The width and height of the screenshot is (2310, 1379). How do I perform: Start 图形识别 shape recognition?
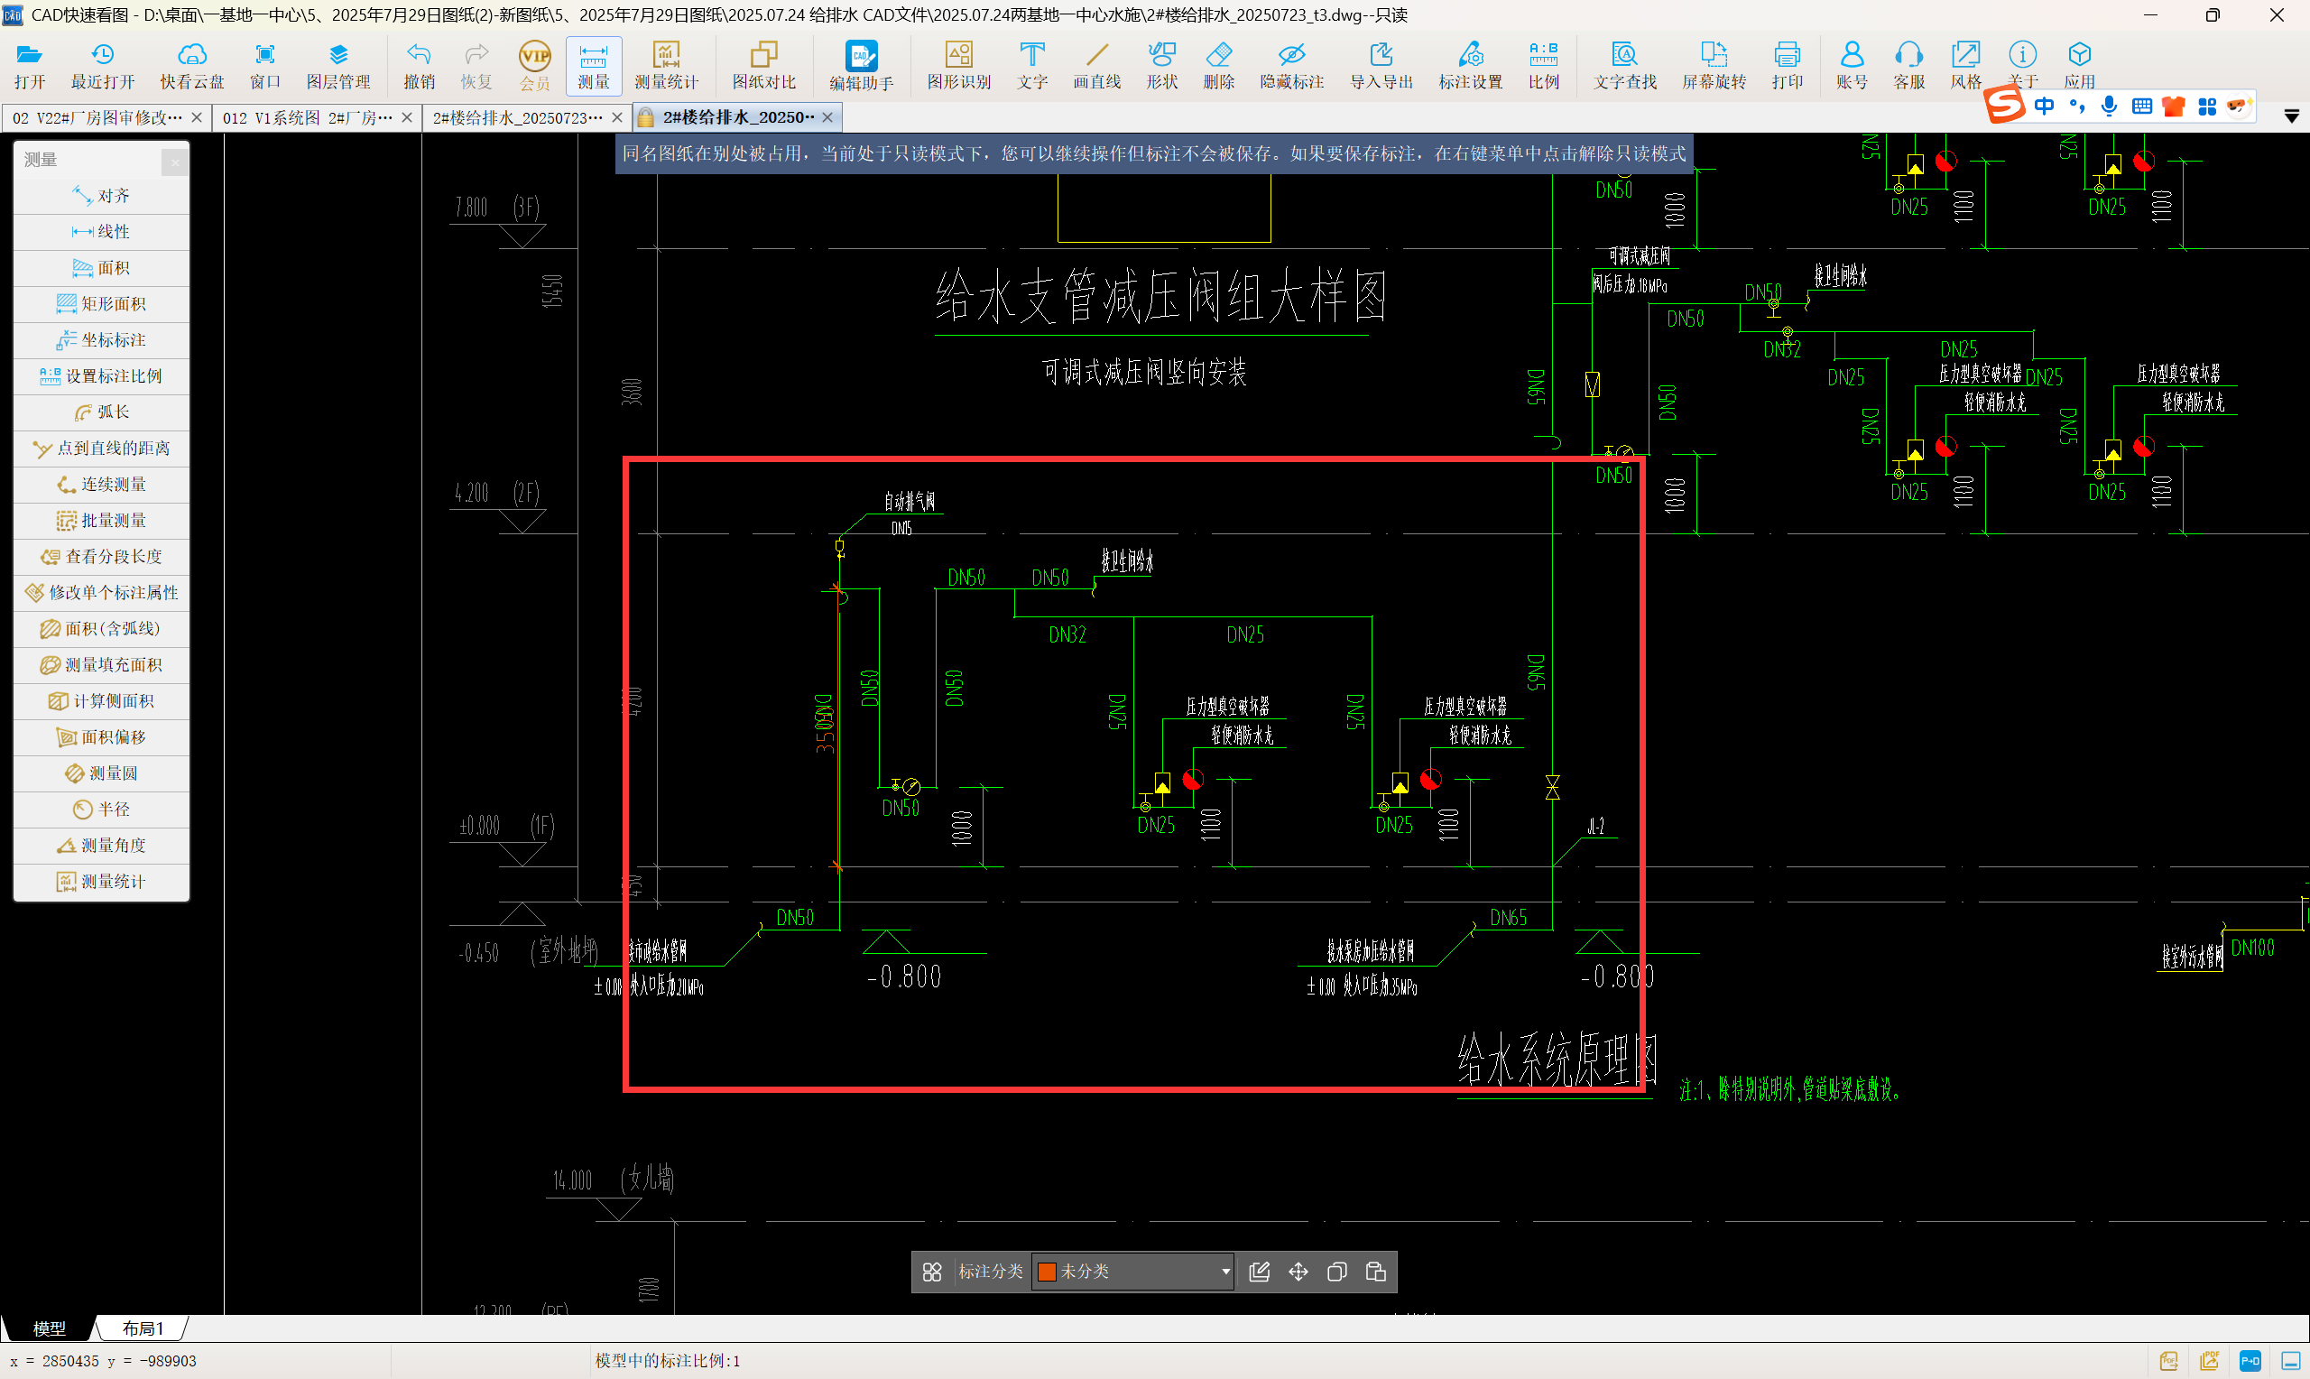point(958,66)
